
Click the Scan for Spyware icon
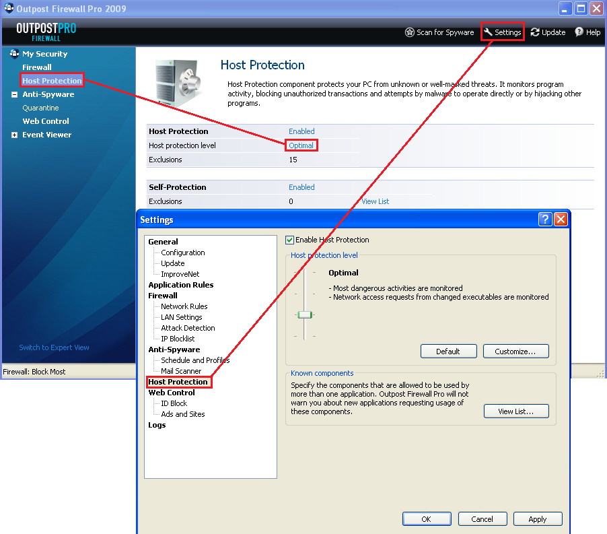click(x=409, y=32)
